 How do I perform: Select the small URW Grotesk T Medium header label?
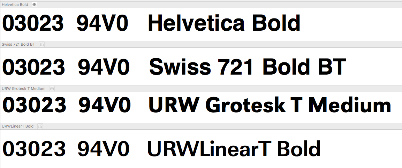(23, 89)
